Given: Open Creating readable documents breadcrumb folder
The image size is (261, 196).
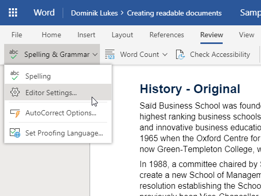Looking at the screenshot, I should [x=175, y=13].
